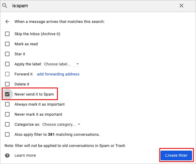This screenshot has height=164, width=196.
Task: Close the filter dialog with X
Action: click(181, 6)
